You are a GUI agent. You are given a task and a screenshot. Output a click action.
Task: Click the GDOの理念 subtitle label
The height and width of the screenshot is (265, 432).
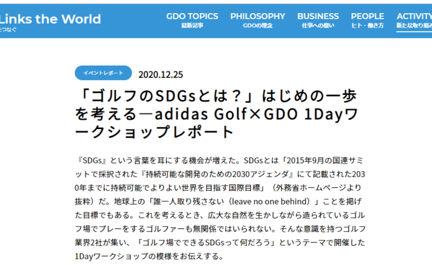[x=257, y=26]
